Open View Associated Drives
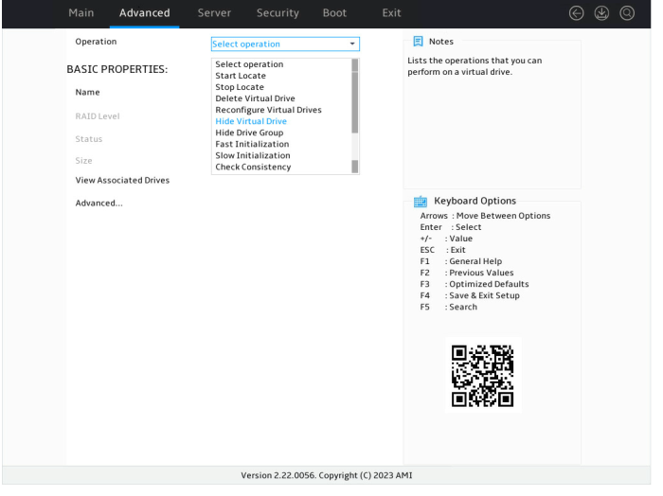The width and height of the screenshot is (663, 496). tap(124, 182)
